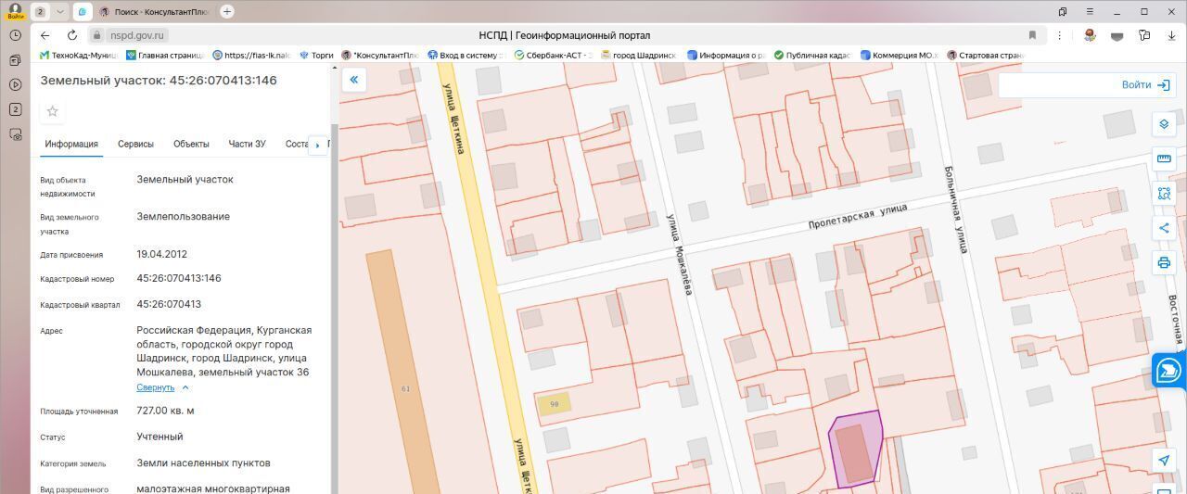Click the date value 19.04.2012
1187x494 pixels.
point(161,254)
